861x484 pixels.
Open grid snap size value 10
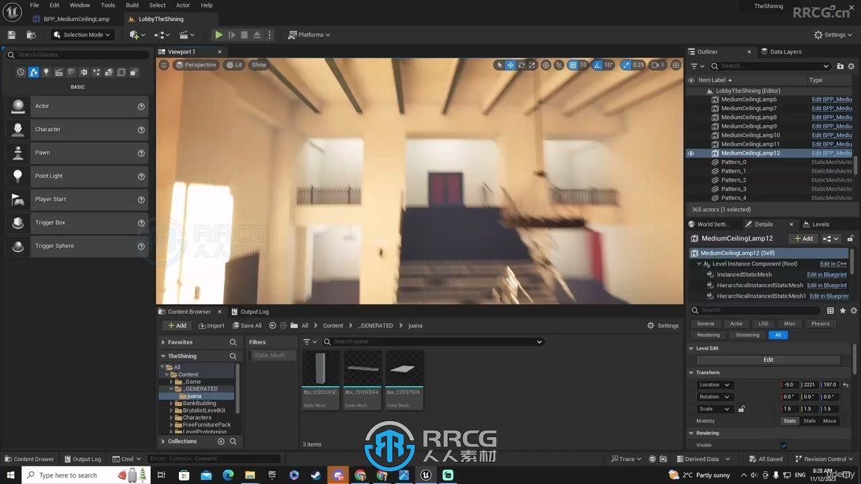click(583, 65)
